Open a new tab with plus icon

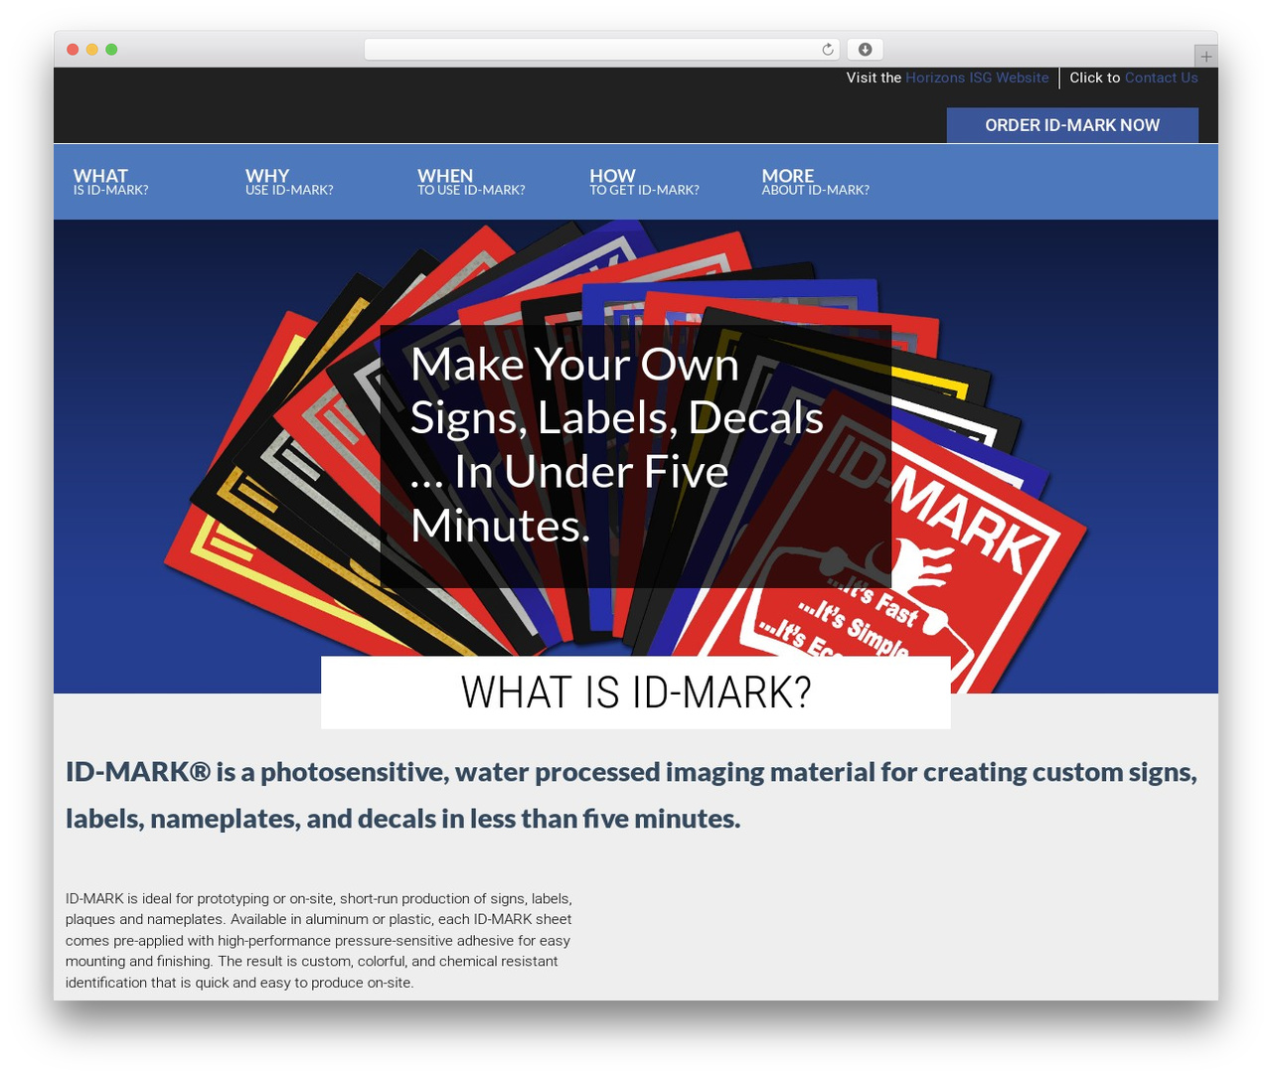(1205, 57)
